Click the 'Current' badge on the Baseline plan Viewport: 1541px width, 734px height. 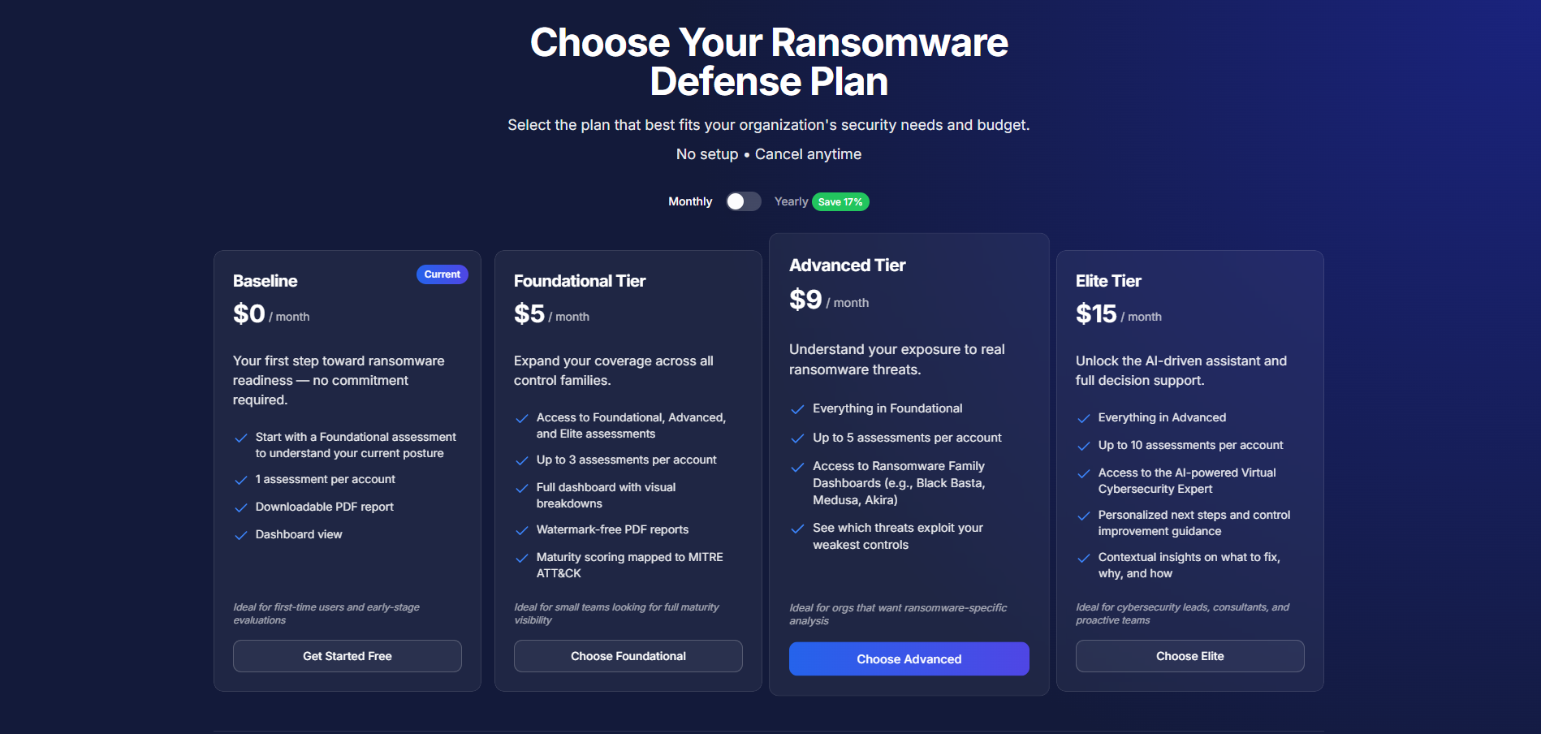pos(442,274)
